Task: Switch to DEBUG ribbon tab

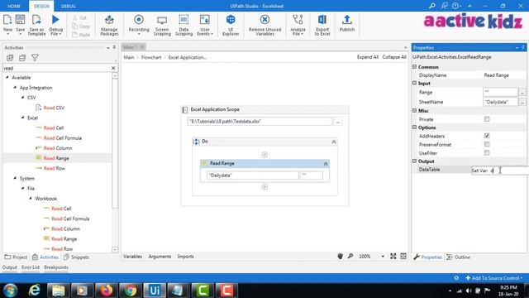Action: [x=69, y=6]
